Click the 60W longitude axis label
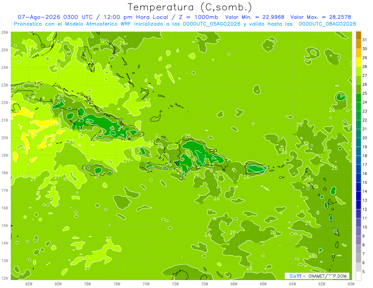Viewport: 373px width, 288px height. 351,283
